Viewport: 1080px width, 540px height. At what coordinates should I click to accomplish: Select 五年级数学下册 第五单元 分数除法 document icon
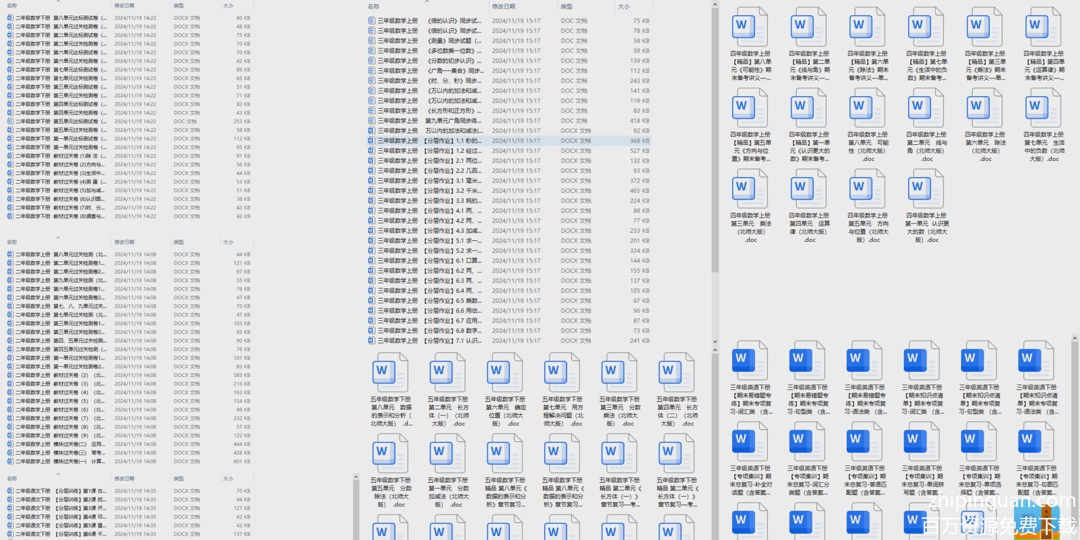391,454
